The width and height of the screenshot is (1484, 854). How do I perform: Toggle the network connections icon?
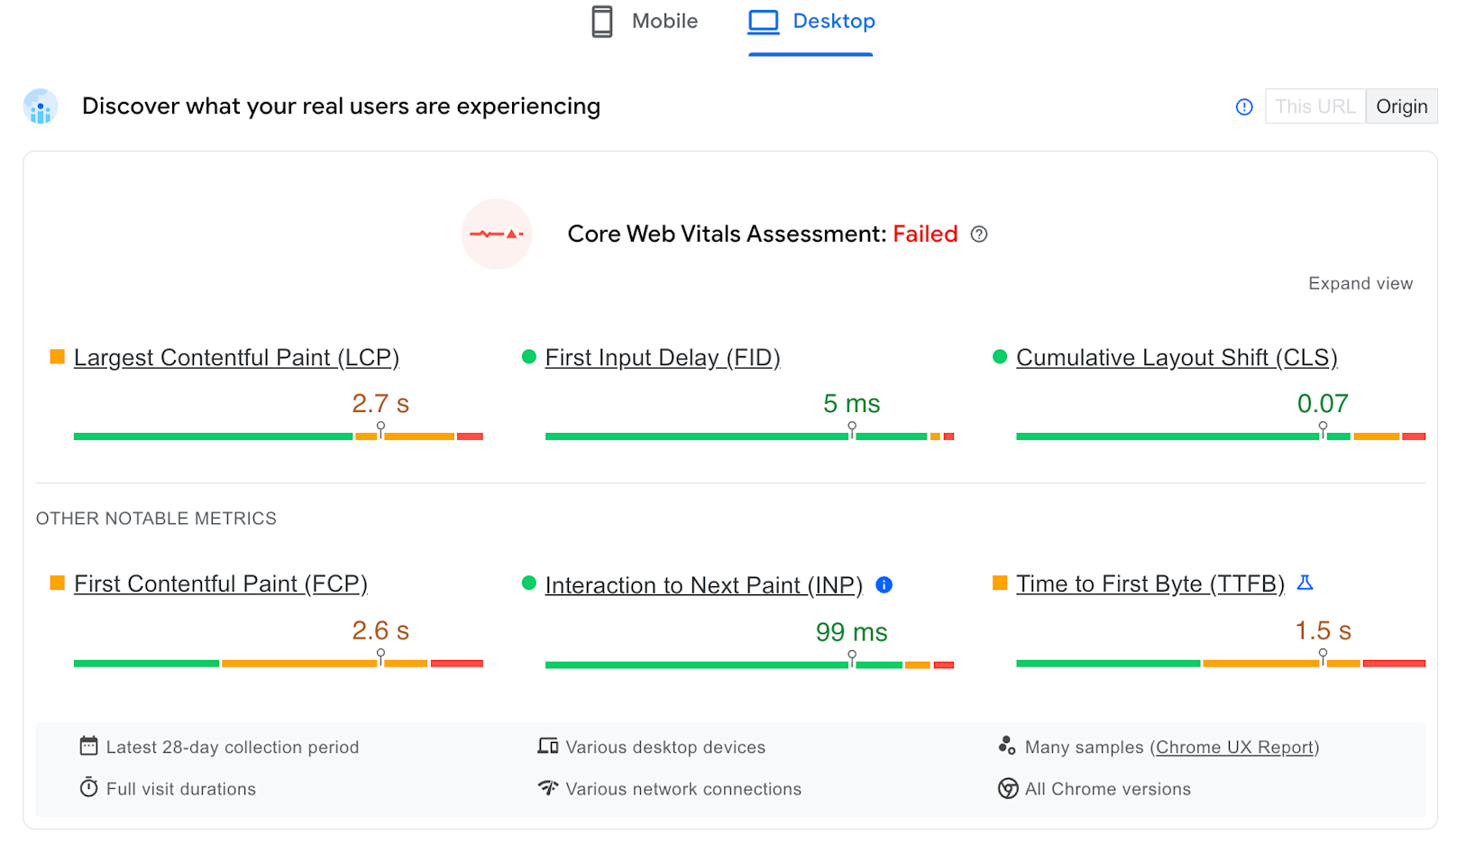pos(546,787)
